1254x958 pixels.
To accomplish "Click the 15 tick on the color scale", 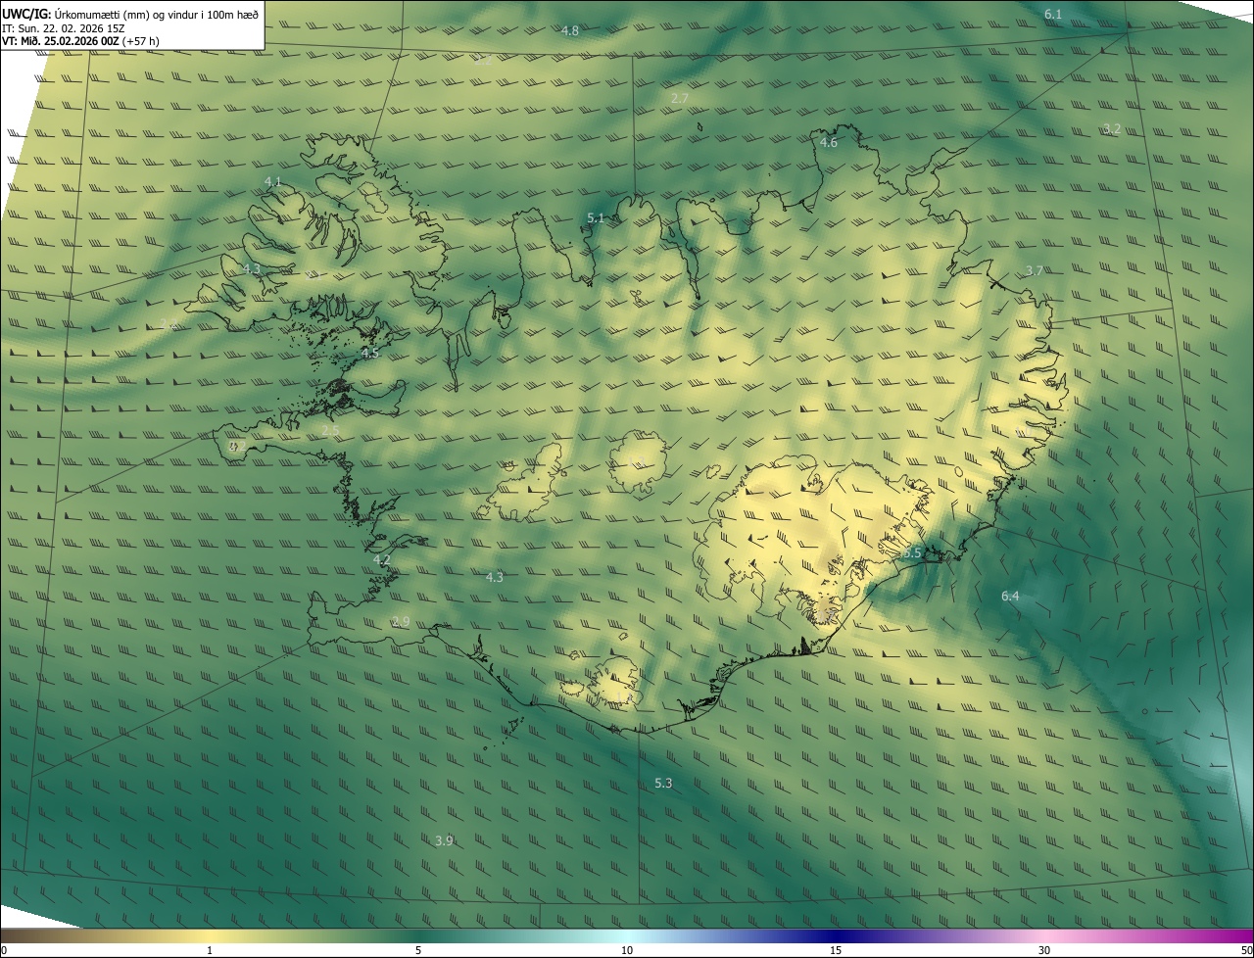I will (836, 950).
